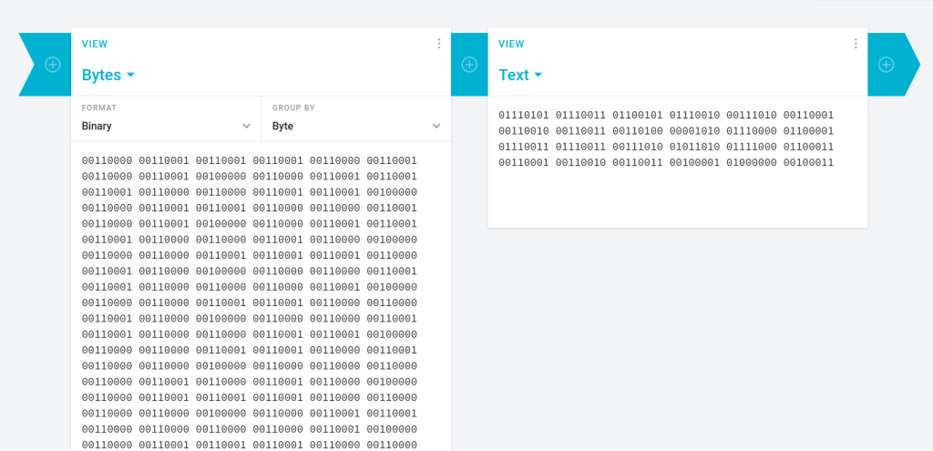Click the chevron in the Format field
The image size is (933, 451).
pyautogui.click(x=246, y=126)
